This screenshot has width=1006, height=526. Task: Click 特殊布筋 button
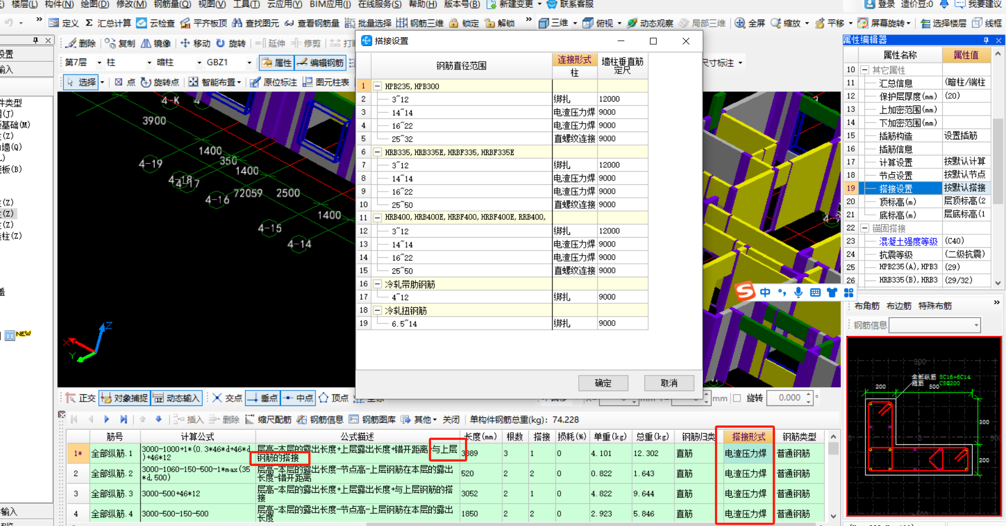click(935, 306)
